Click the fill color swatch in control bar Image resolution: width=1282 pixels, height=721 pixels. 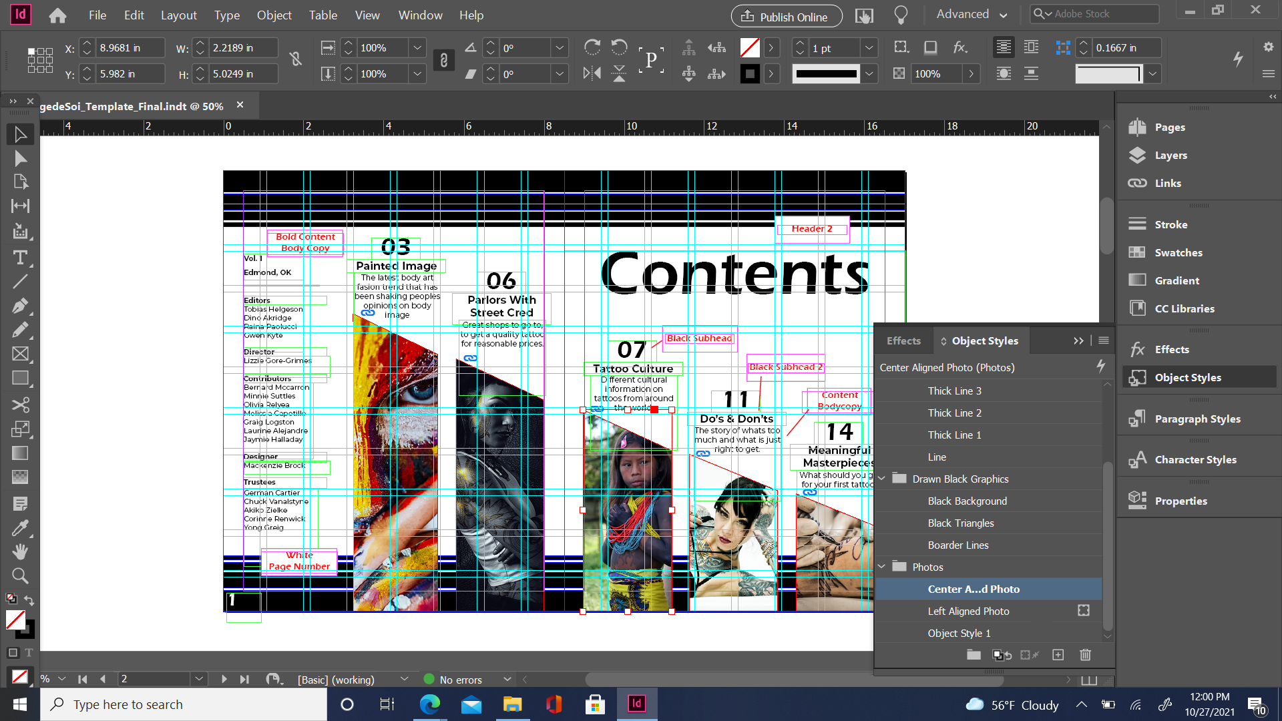(750, 48)
